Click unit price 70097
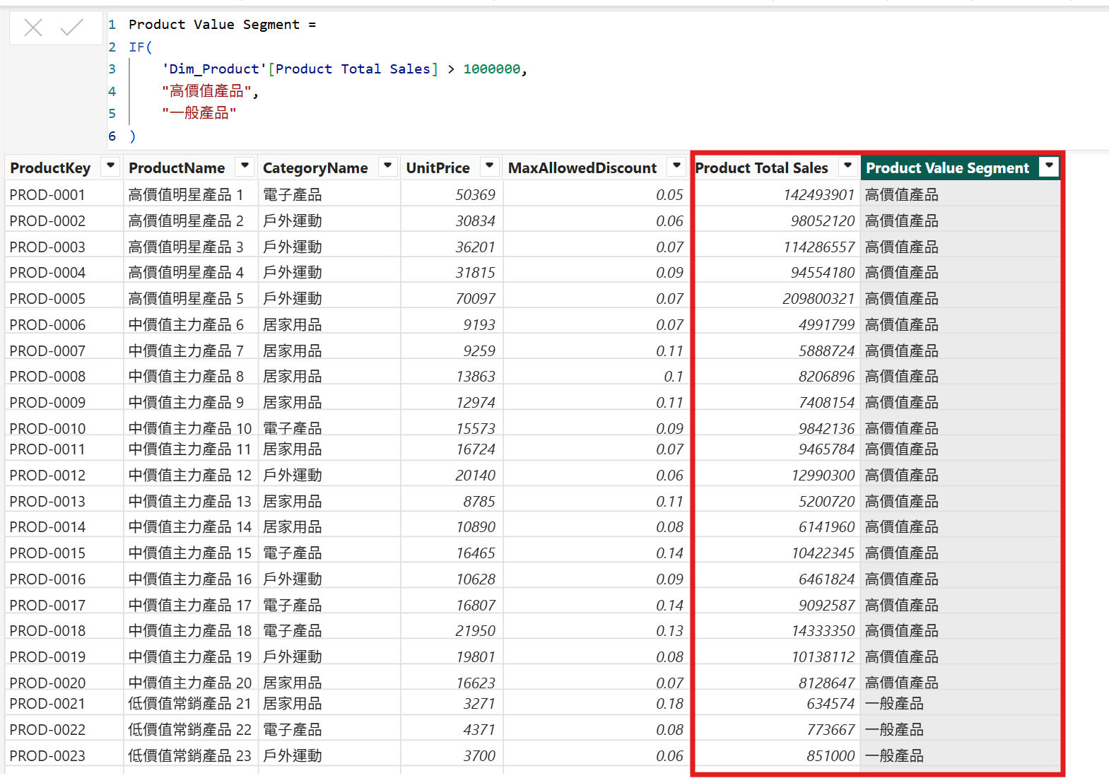This screenshot has width=1109, height=778. click(x=476, y=299)
